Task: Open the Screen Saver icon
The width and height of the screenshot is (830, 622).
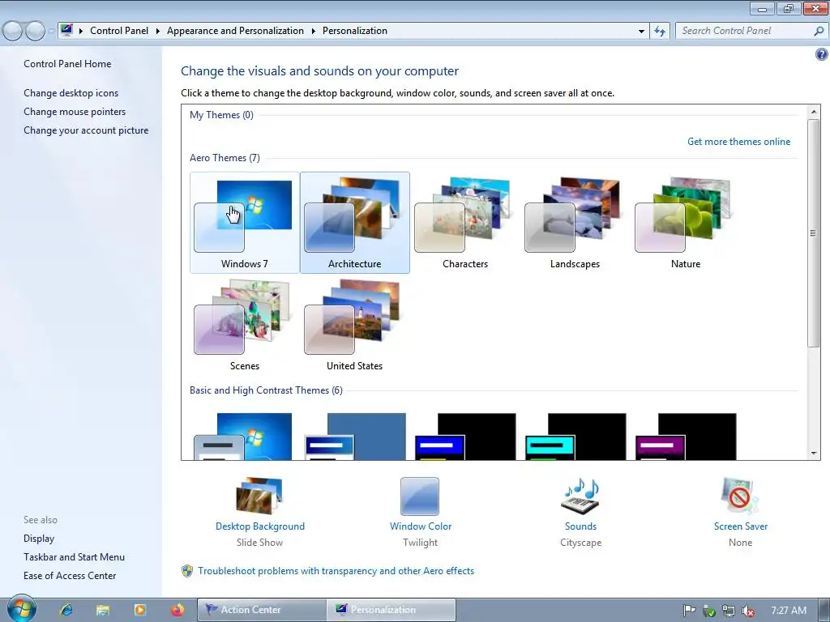Action: [740, 496]
